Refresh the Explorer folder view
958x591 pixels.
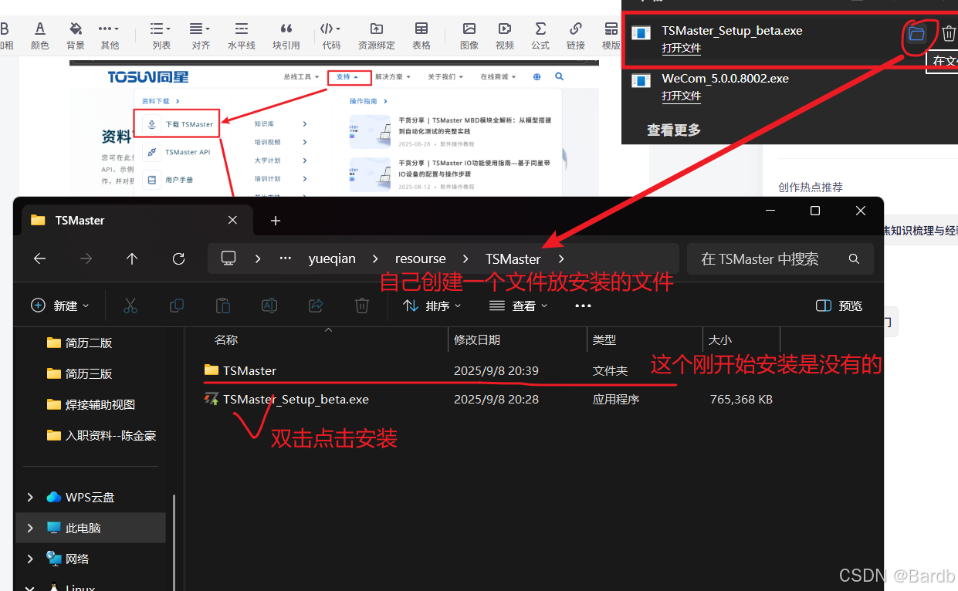click(x=178, y=259)
